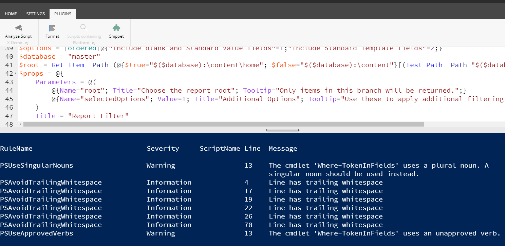Click the Analyze Script camera icon

(x=18, y=28)
